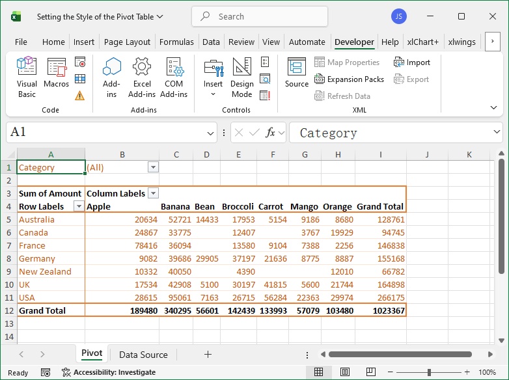Open the XML Source pane
Viewport: 509px width, 380px height.
(x=296, y=72)
